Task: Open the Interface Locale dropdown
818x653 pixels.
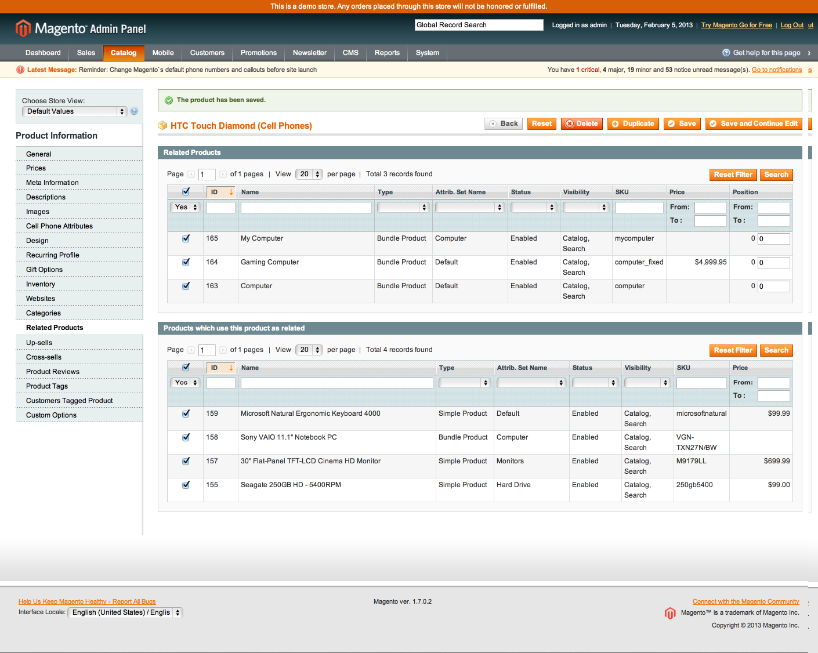Action: [x=125, y=612]
